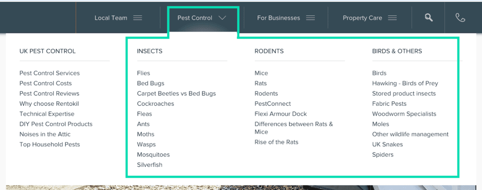Click the RODENTS column heading
The height and width of the screenshot is (190, 482).
tap(269, 51)
